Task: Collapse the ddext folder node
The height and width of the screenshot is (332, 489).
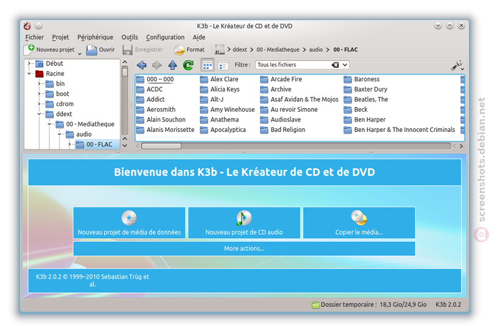Action: (39, 114)
